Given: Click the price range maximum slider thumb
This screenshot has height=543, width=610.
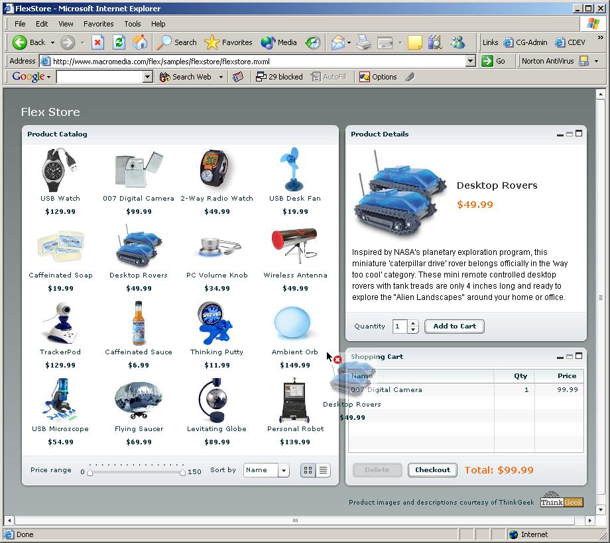Looking at the screenshot, I should click(x=182, y=472).
